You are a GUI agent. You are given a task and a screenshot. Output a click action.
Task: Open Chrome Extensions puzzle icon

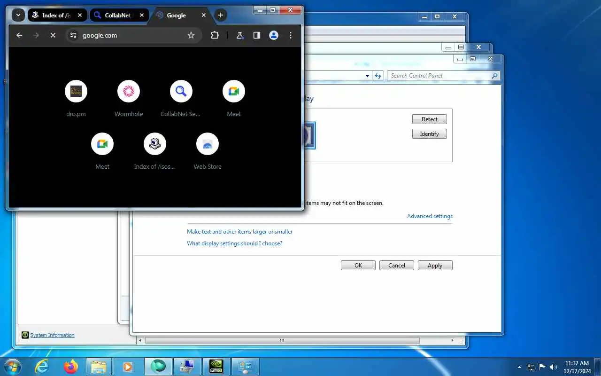click(x=215, y=35)
